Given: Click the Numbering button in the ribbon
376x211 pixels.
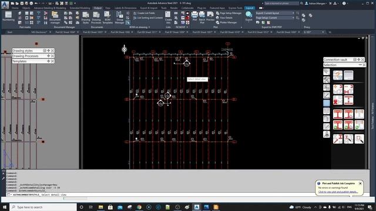Looking at the screenshot, I should [x=8, y=17].
